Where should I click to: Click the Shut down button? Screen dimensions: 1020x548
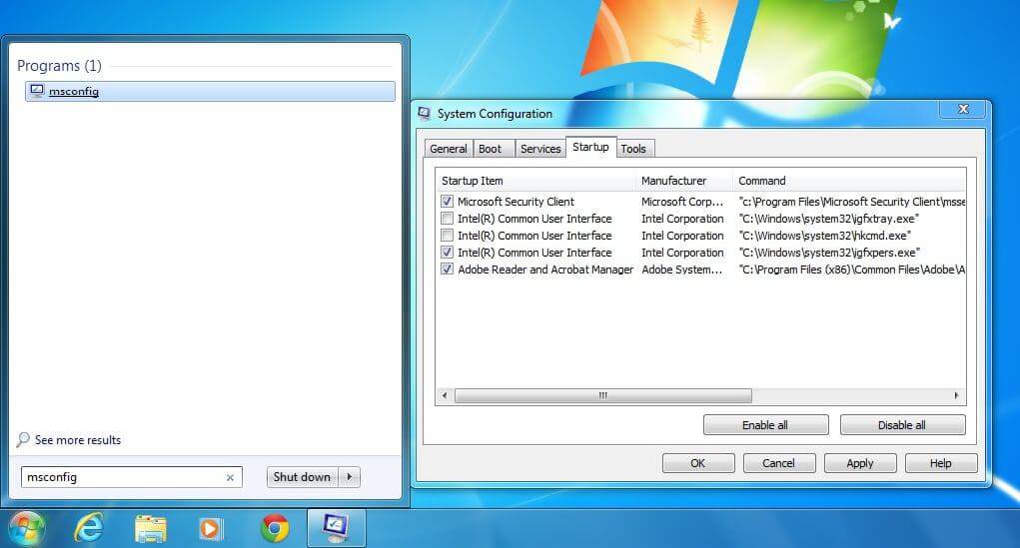coord(303,477)
